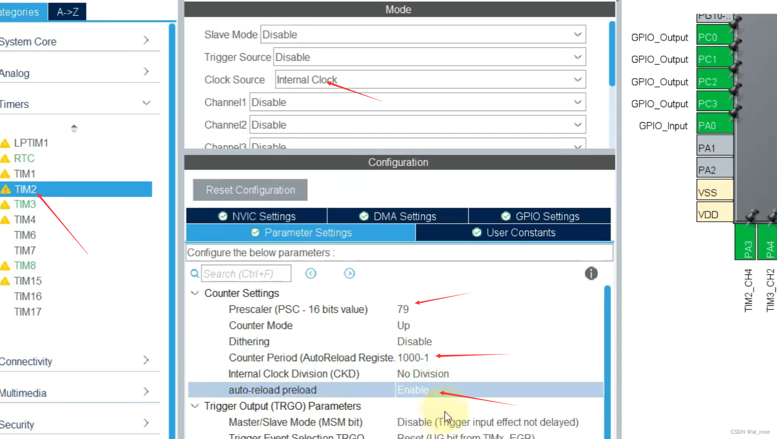This screenshot has width=777, height=439.
Task: Select TIM3 in the timers list
Action: point(25,204)
